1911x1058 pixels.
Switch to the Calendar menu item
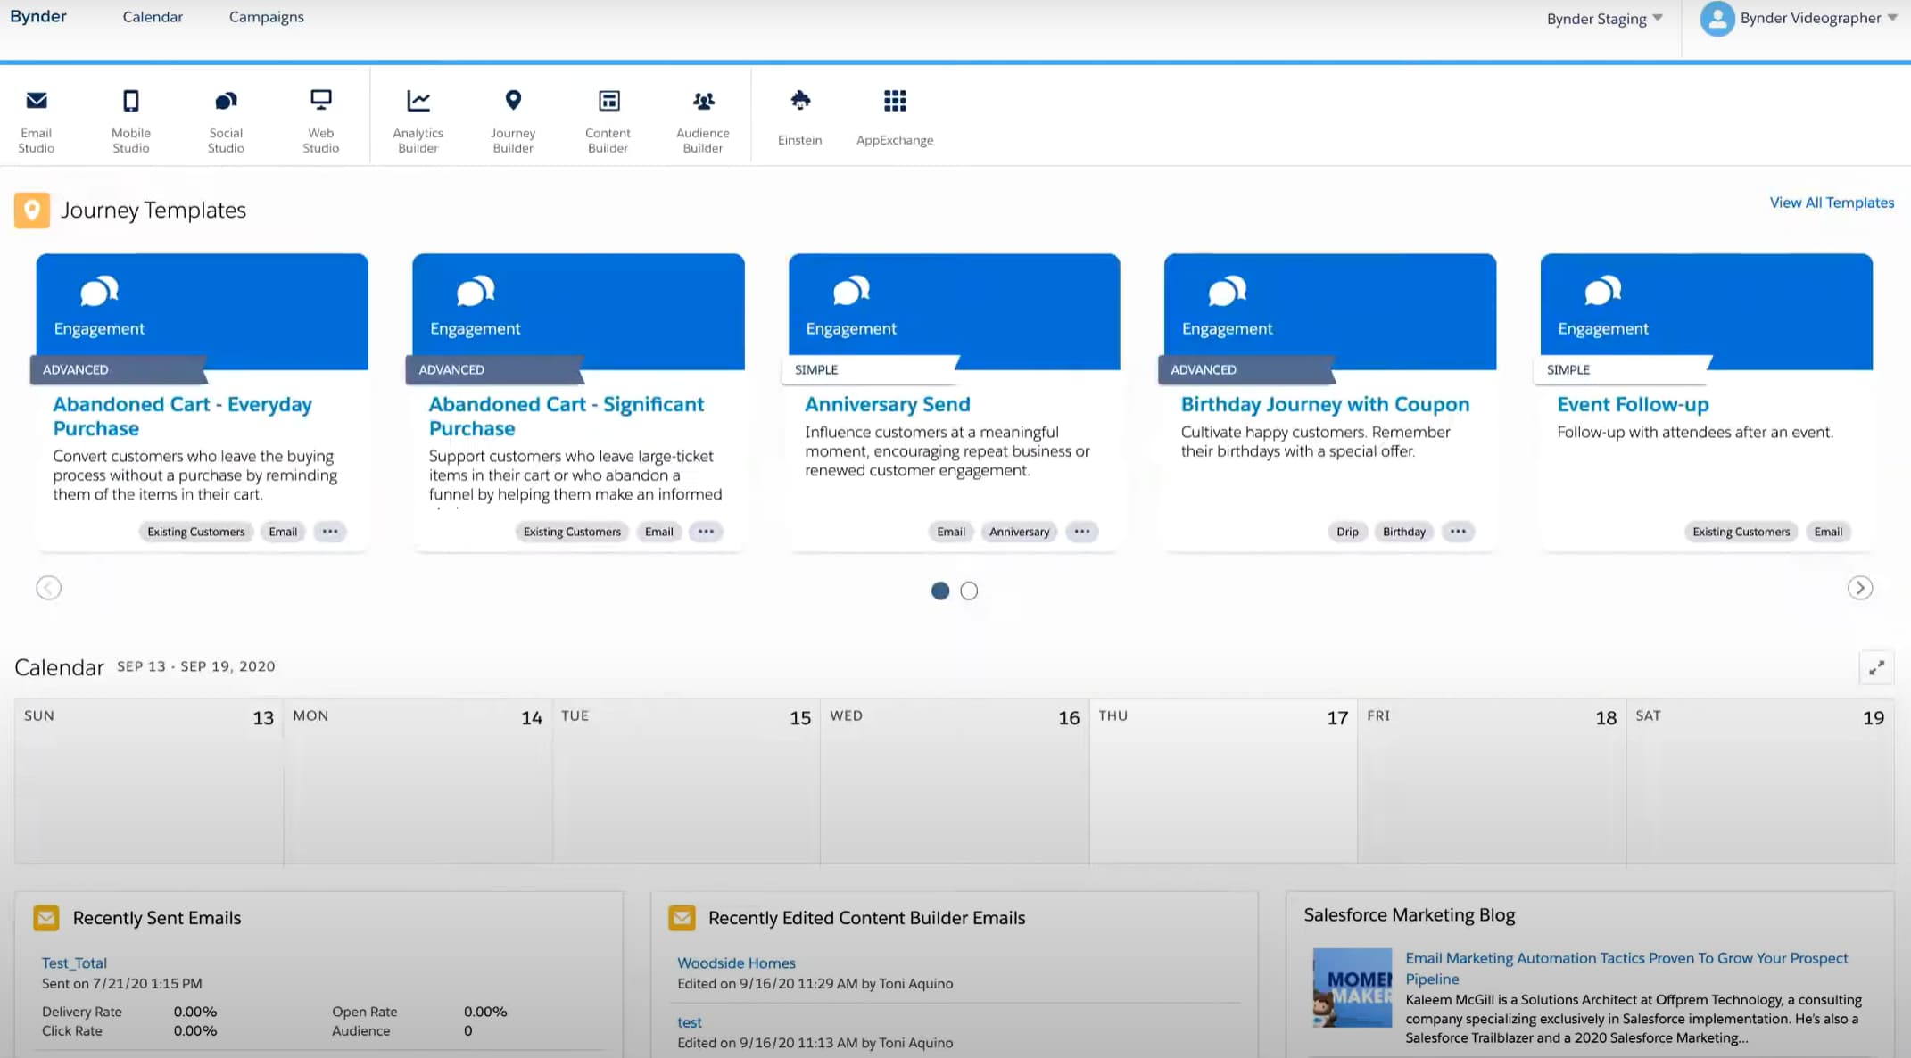click(152, 17)
